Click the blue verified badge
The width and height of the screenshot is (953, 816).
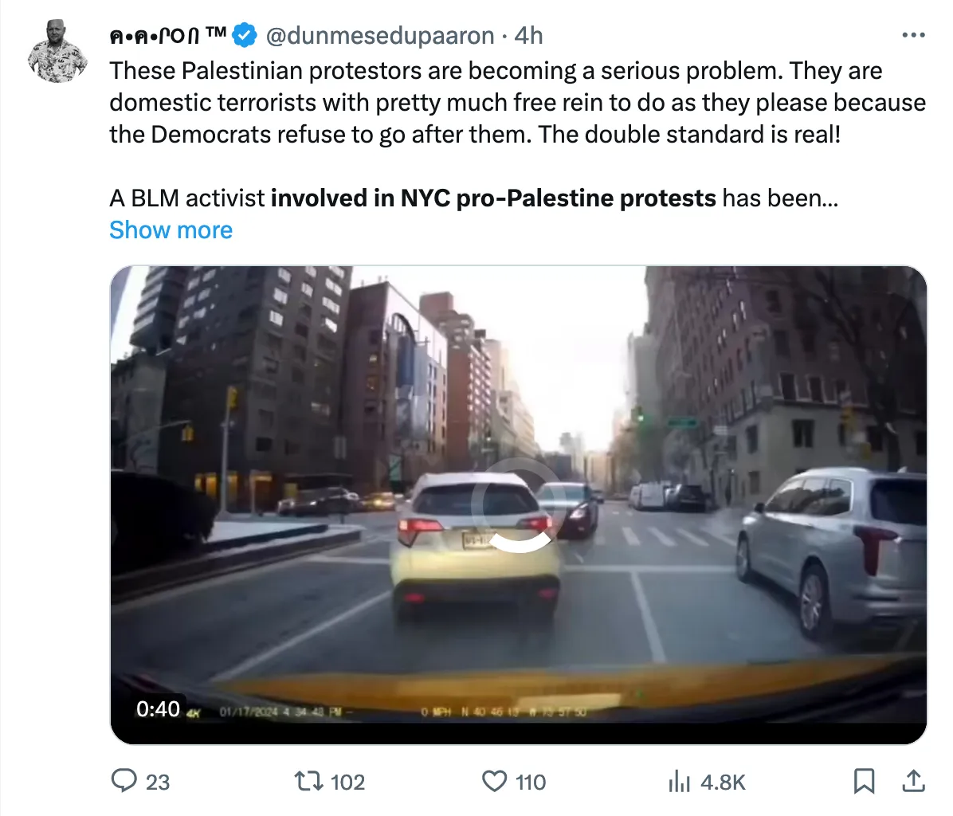[x=245, y=36]
